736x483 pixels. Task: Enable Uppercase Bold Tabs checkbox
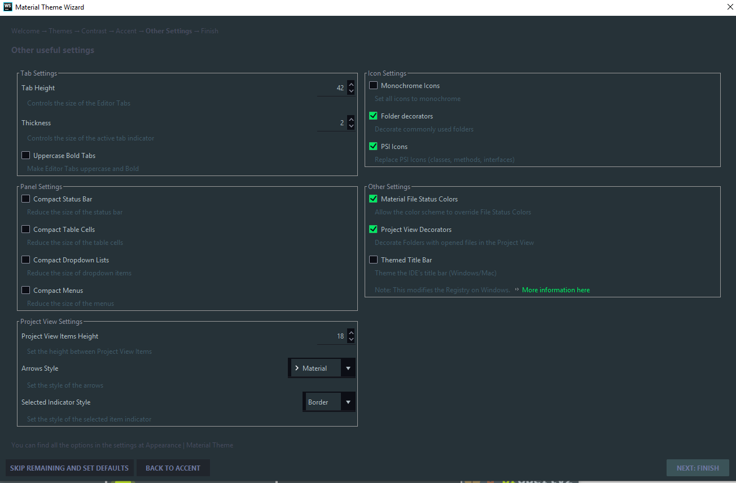click(26, 155)
